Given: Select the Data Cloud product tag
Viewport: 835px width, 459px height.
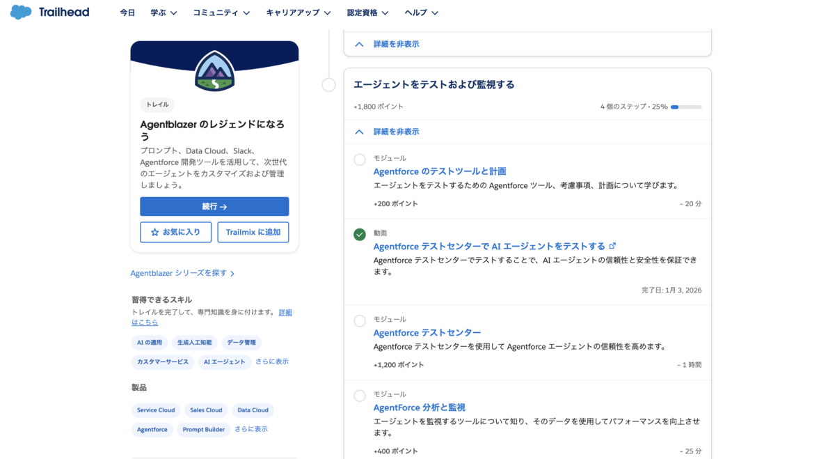Looking at the screenshot, I should point(253,410).
